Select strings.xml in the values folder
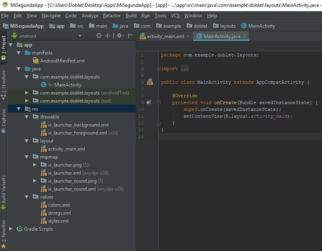This screenshot has width=322, height=251. coord(59,213)
